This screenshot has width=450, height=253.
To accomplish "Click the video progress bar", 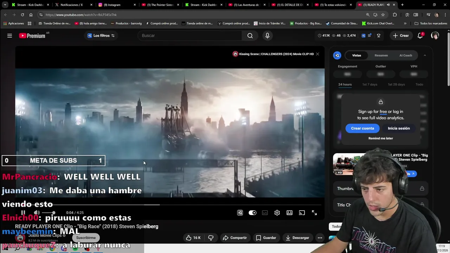I will (169, 205).
